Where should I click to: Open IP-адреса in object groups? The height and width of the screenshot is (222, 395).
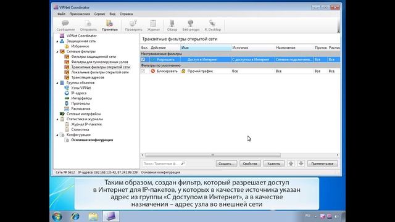click(x=78, y=93)
